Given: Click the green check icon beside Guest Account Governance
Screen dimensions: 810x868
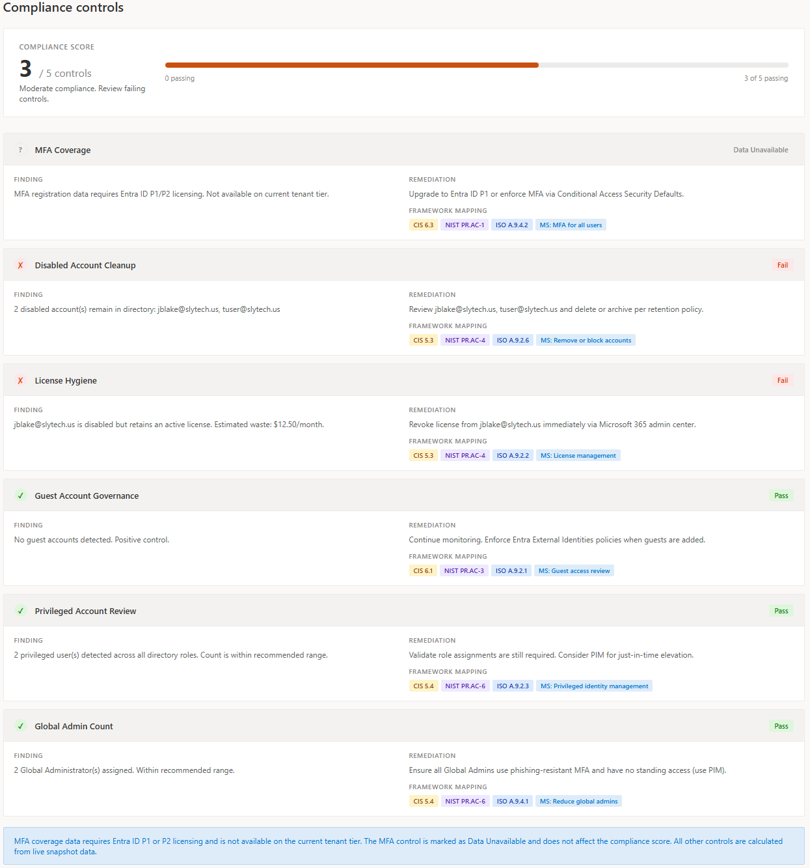Looking at the screenshot, I should pyautogui.click(x=20, y=496).
